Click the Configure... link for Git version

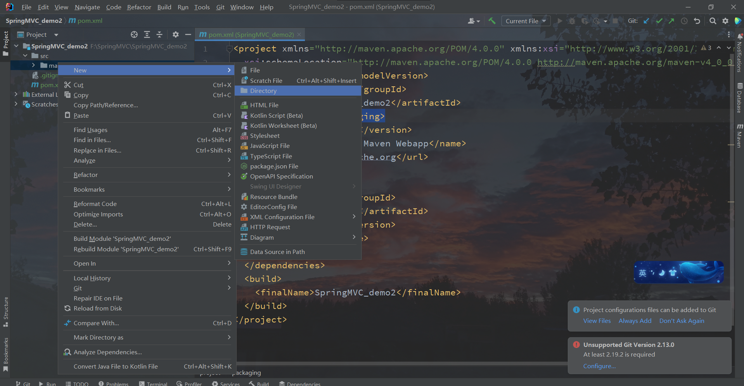point(599,366)
